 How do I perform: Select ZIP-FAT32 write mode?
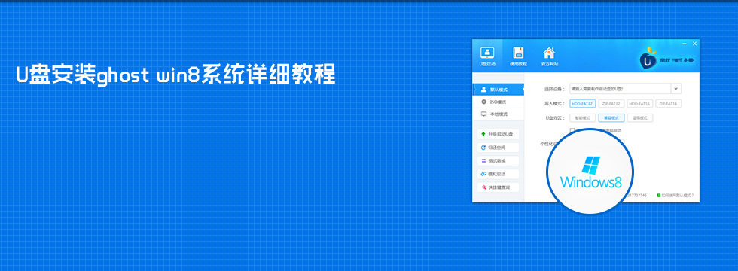pos(611,104)
